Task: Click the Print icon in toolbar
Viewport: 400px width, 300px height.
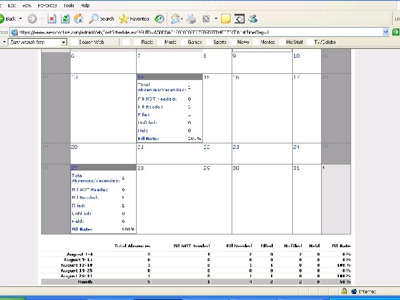Action: [191, 18]
